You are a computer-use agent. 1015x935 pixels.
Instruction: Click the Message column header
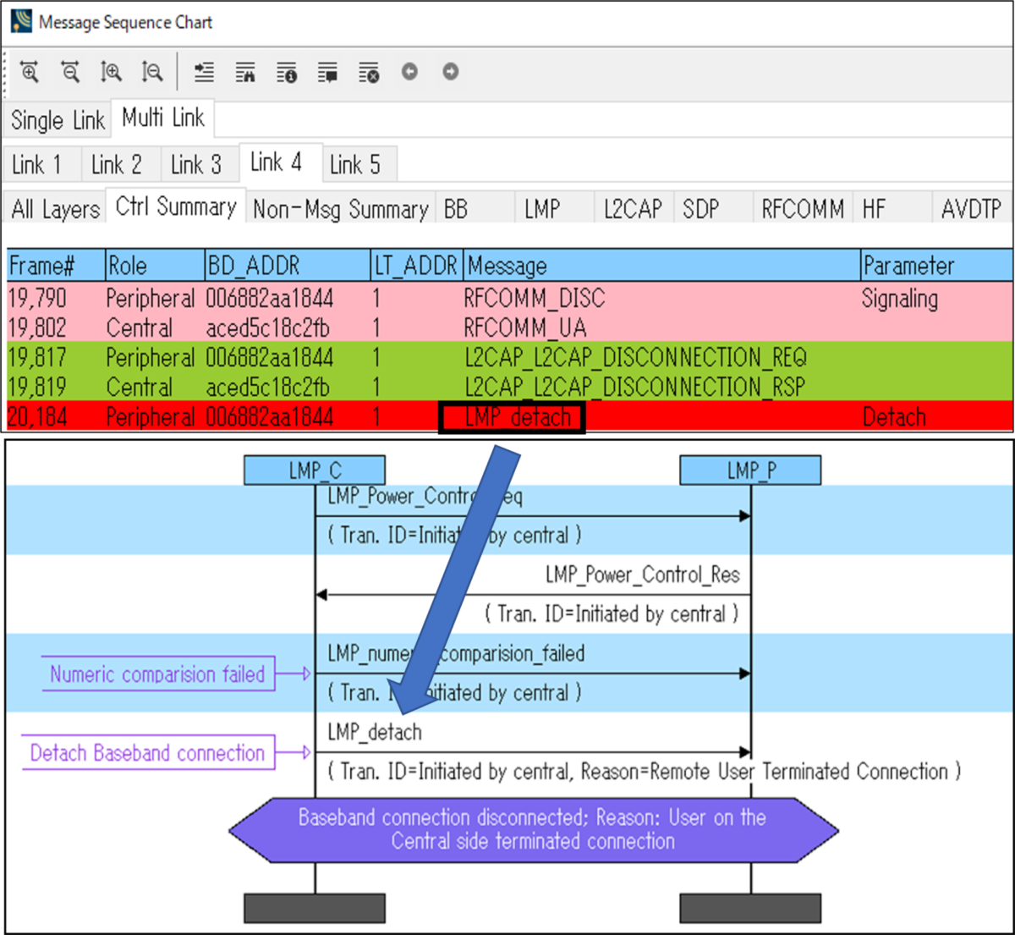[662, 266]
